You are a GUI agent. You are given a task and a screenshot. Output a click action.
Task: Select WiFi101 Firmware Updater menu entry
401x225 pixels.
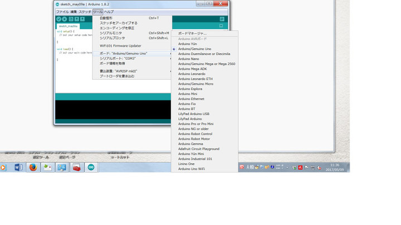[120, 46]
